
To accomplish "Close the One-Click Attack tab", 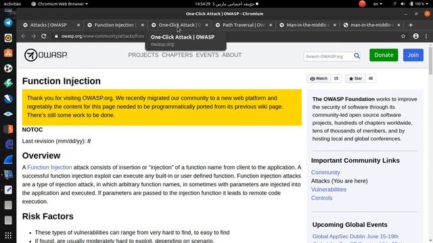I will click(x=206, y=25).
